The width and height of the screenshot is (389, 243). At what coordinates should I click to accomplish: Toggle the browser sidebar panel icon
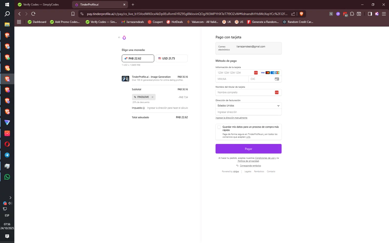[x=370, y=14]
